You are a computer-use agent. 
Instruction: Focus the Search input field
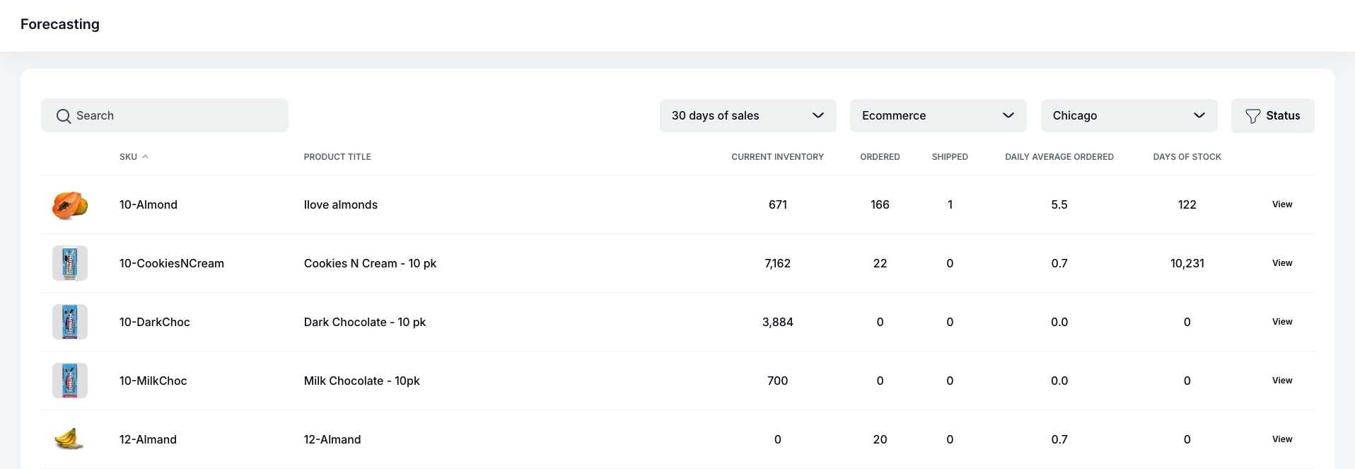point(177,115)
